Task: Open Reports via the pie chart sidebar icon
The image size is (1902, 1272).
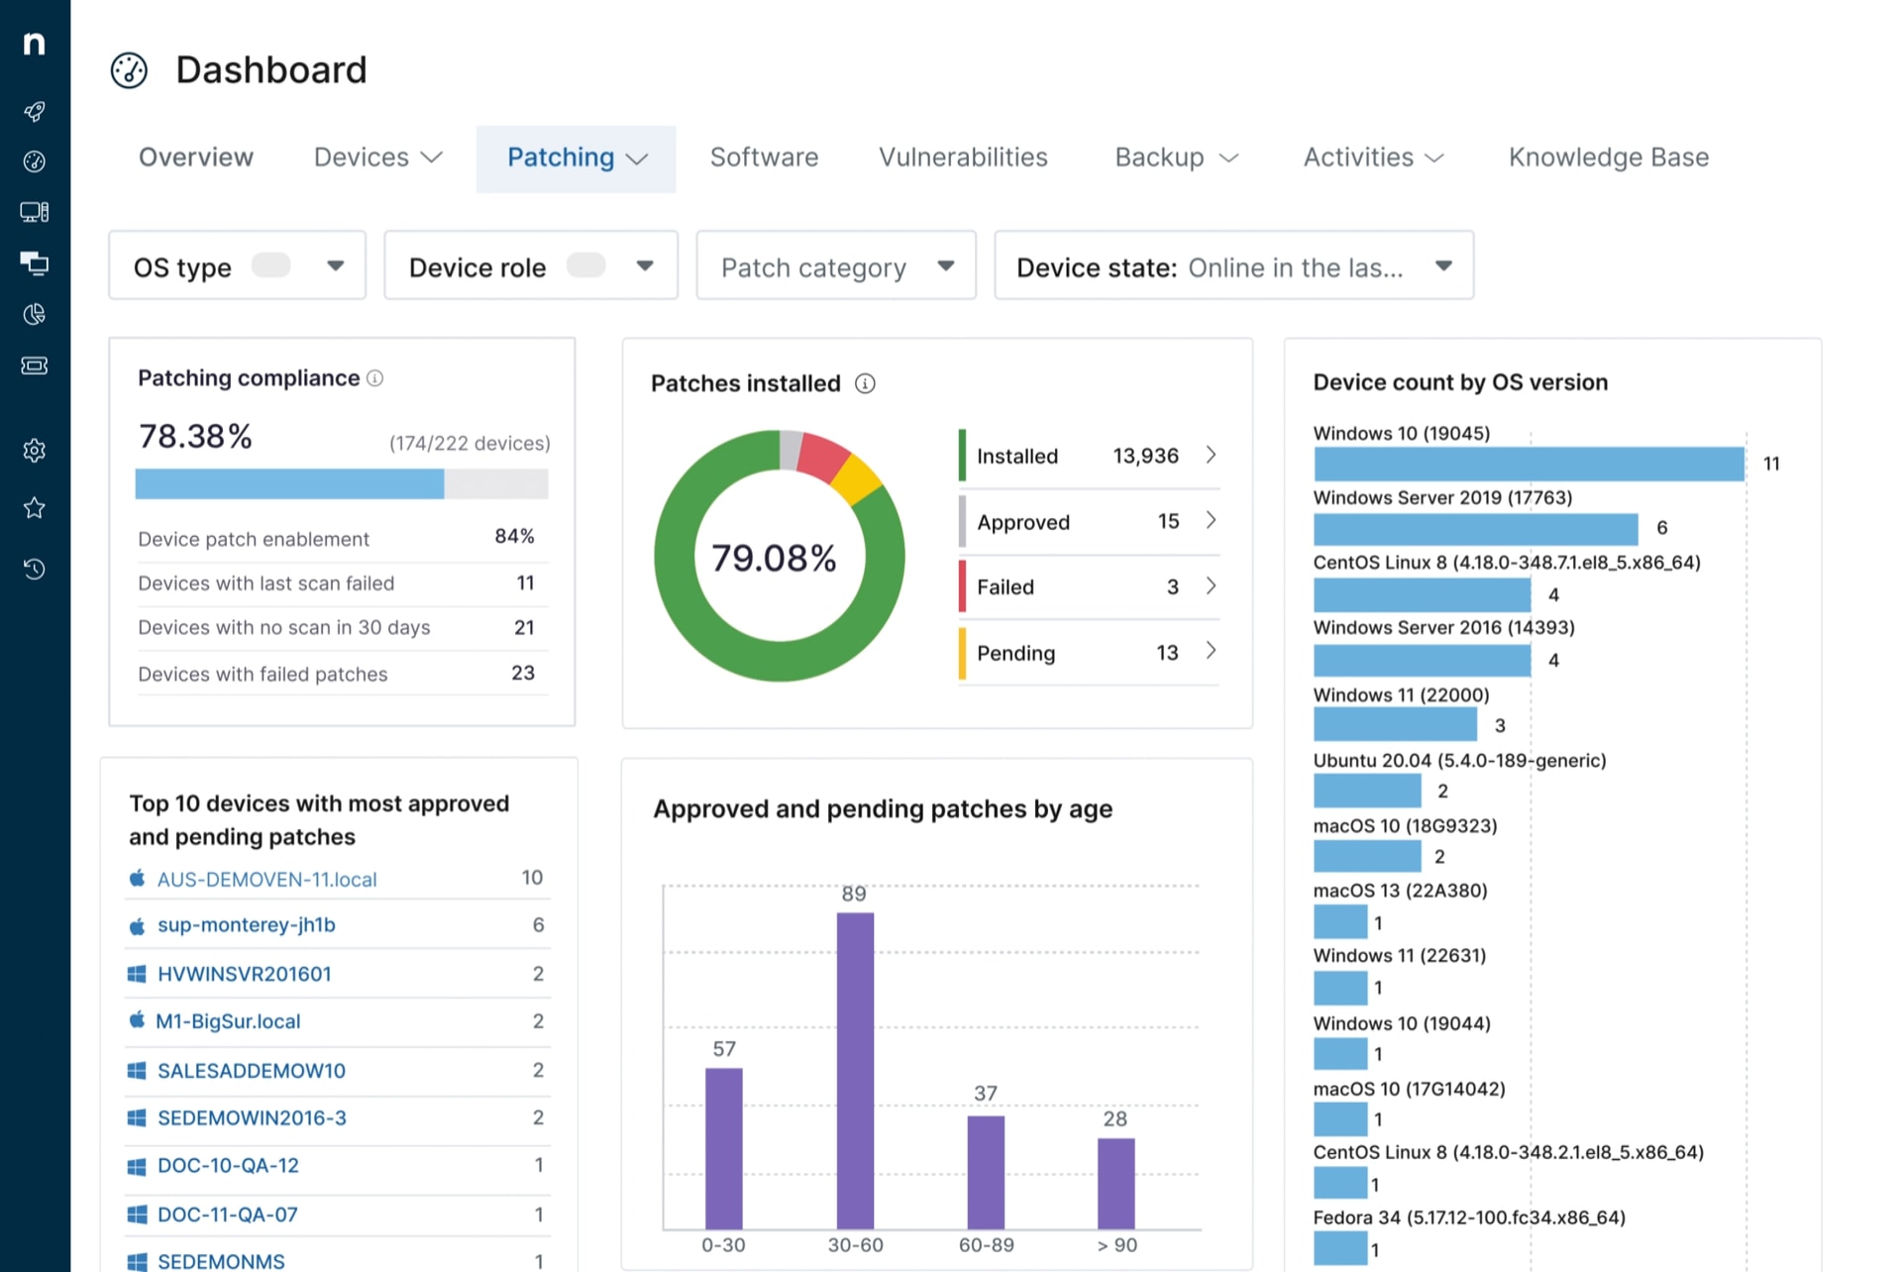Action: pyautogui.click(x=34, y=314)
